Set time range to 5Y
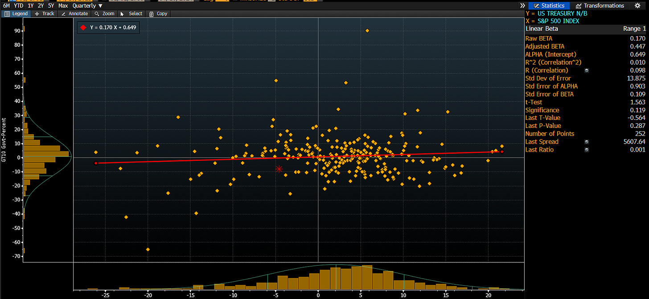 (x=51, y=6)
